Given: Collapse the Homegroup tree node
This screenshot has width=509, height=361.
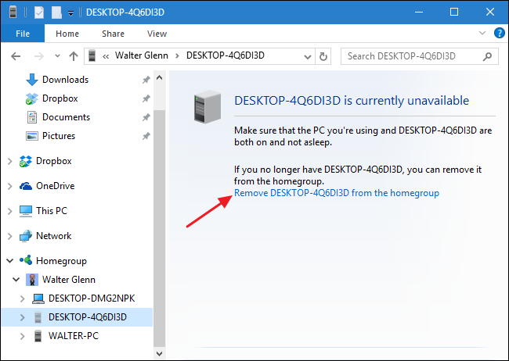Looking at the screenshot, I should 9,261.
